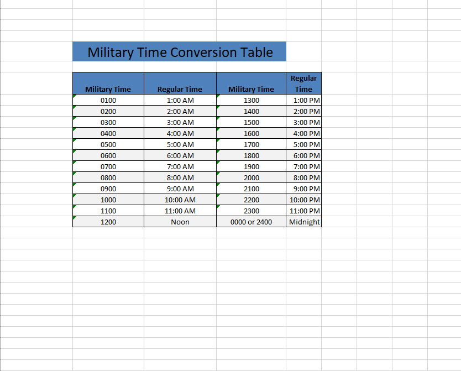Click the 1300 cell

click(x=251, y=100)
